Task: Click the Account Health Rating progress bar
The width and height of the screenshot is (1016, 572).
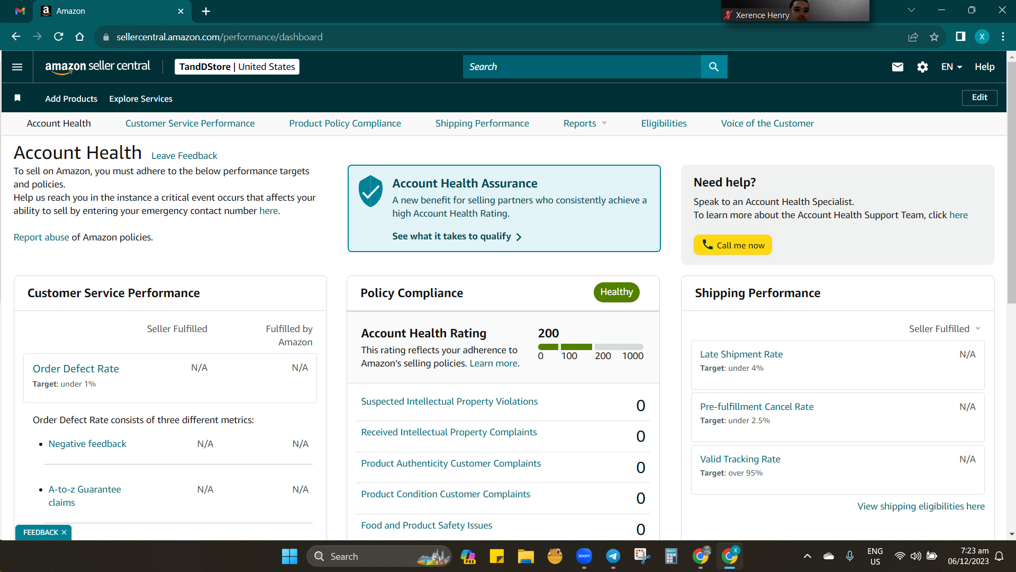Action: 591,347
